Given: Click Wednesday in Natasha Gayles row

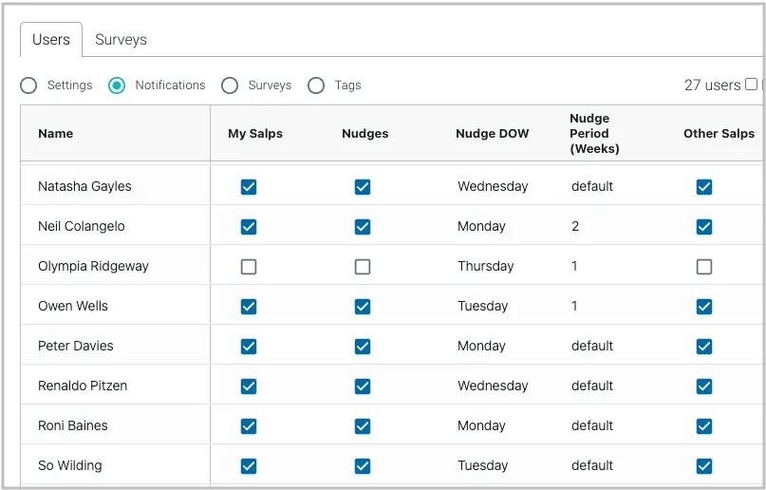Looking at the screenshot, I should (493, 187).
